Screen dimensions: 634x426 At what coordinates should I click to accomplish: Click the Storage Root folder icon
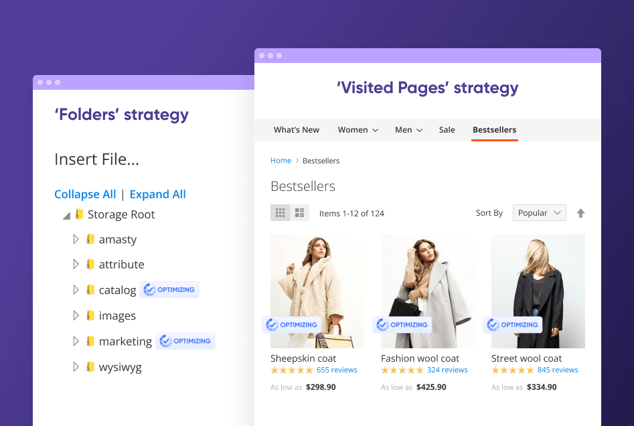[80, 214]
